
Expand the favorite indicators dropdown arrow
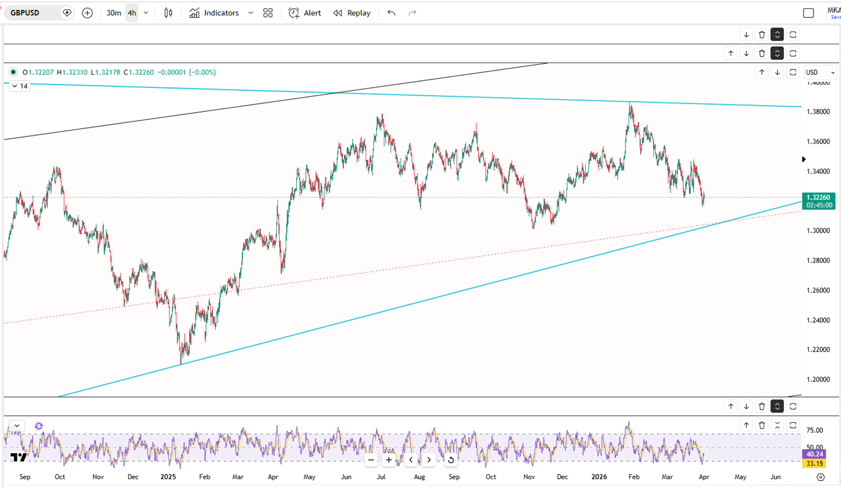pos(251,13)
